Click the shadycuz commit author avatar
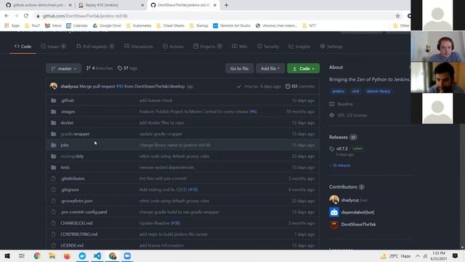Screen dimensions: 465x262 coord(54,86)
